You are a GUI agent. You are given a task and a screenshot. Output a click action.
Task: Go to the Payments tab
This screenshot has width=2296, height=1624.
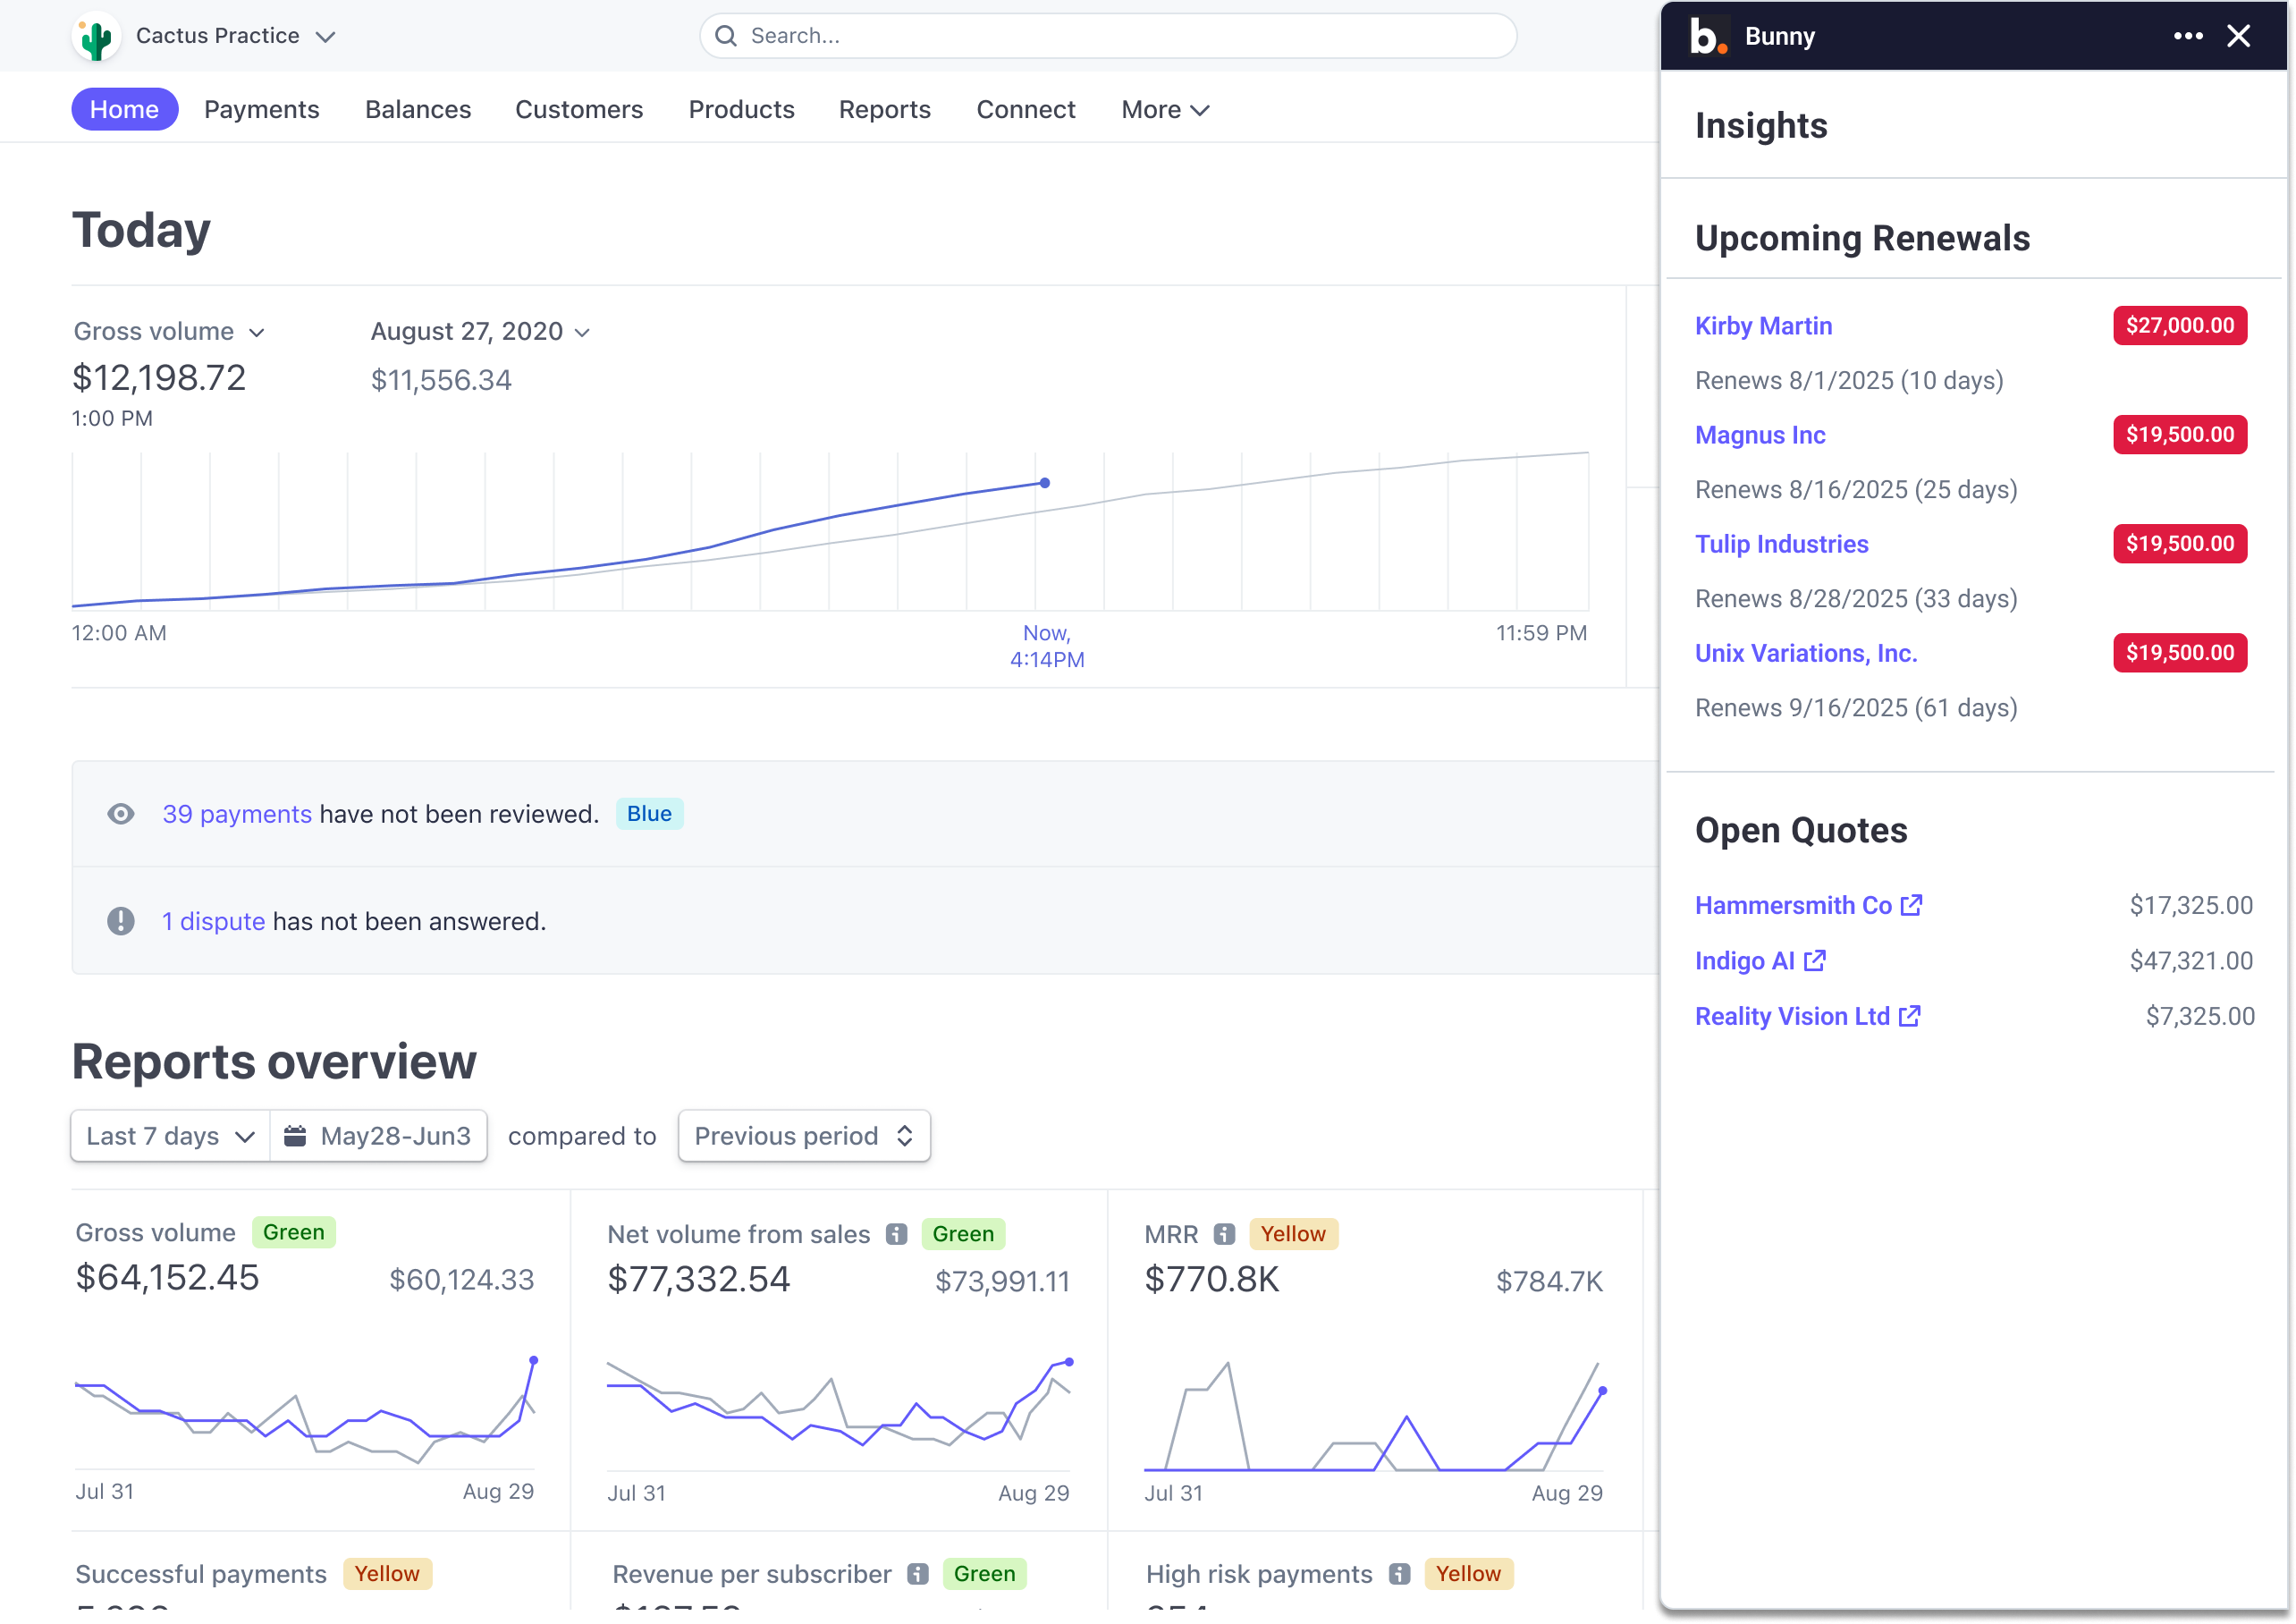tap(262, 109)
